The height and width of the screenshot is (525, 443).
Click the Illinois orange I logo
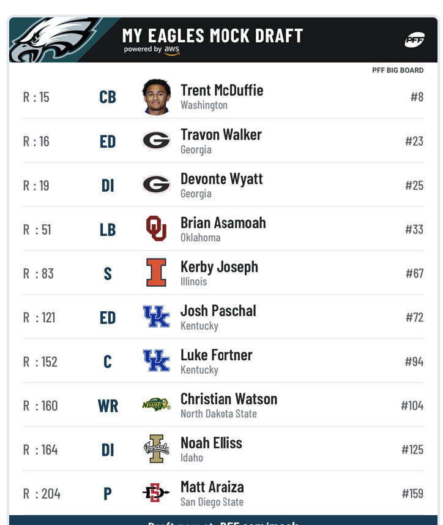(156, 272)
